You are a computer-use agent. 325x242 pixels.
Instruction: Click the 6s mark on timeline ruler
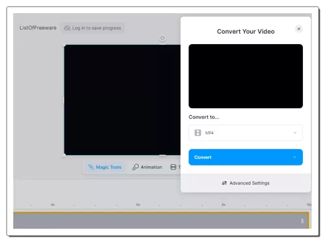(138, 204)
